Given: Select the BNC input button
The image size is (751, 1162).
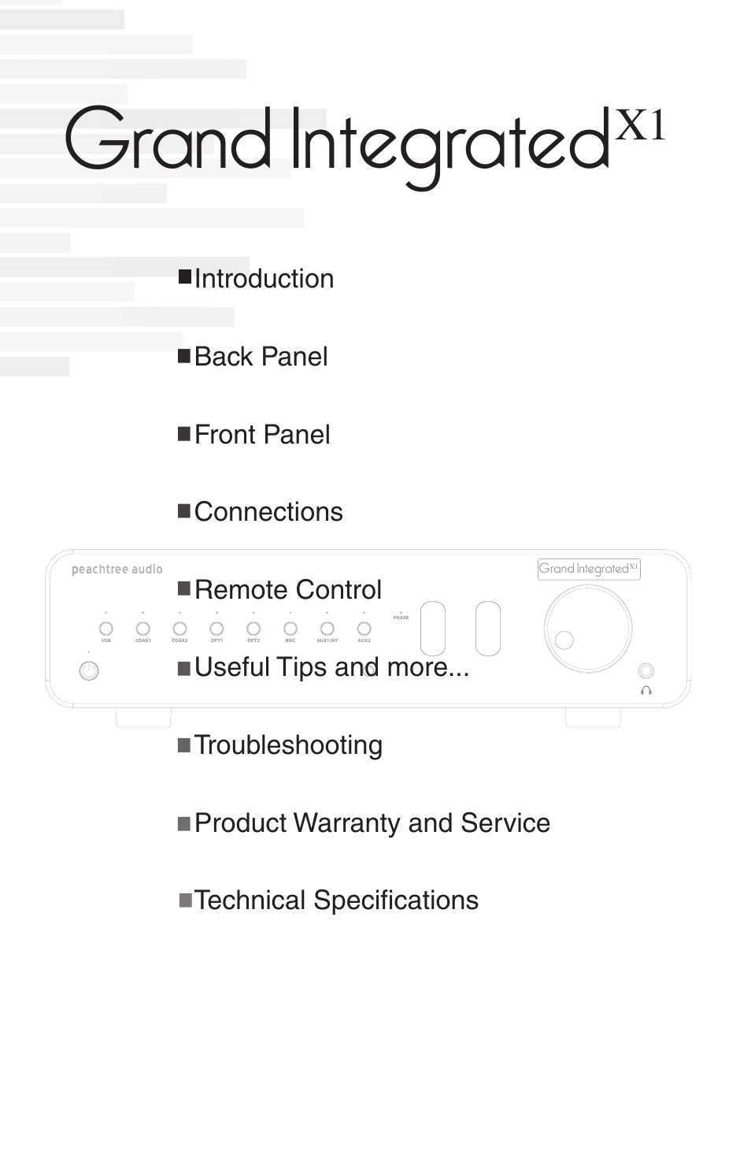Looking at the screenshot, I should point(290,629).
